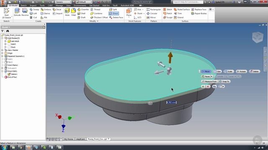Image resolution: width=268 pixels, height=150 pixels.
Task: Select the Circular pattern tool
Action: pyautogui.click(x=152, y=13)
